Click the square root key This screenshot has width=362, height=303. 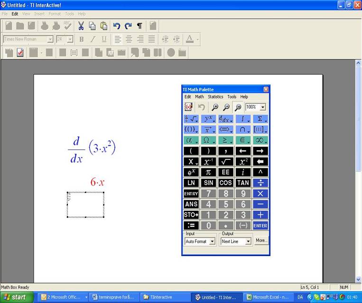point(225,162)
